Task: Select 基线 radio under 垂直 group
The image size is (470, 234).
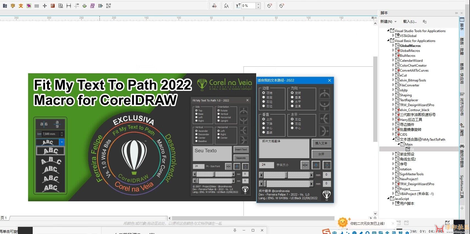Action: tap(264, 132)
